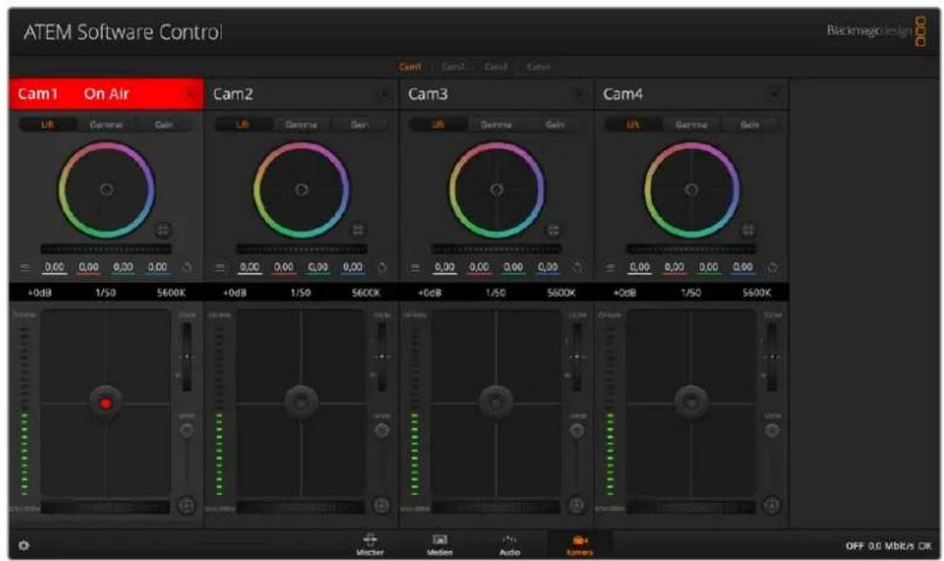The image size is (944, 561).
Task: Reset Cam4 color values with reset icon
Action: tap(772, 267)
